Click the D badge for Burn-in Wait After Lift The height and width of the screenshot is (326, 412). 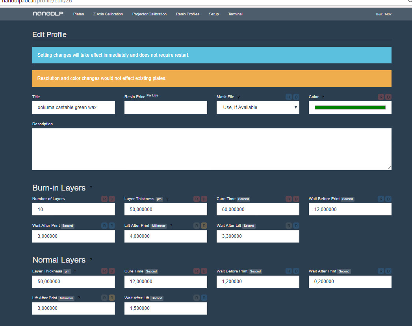click(296, 226)
